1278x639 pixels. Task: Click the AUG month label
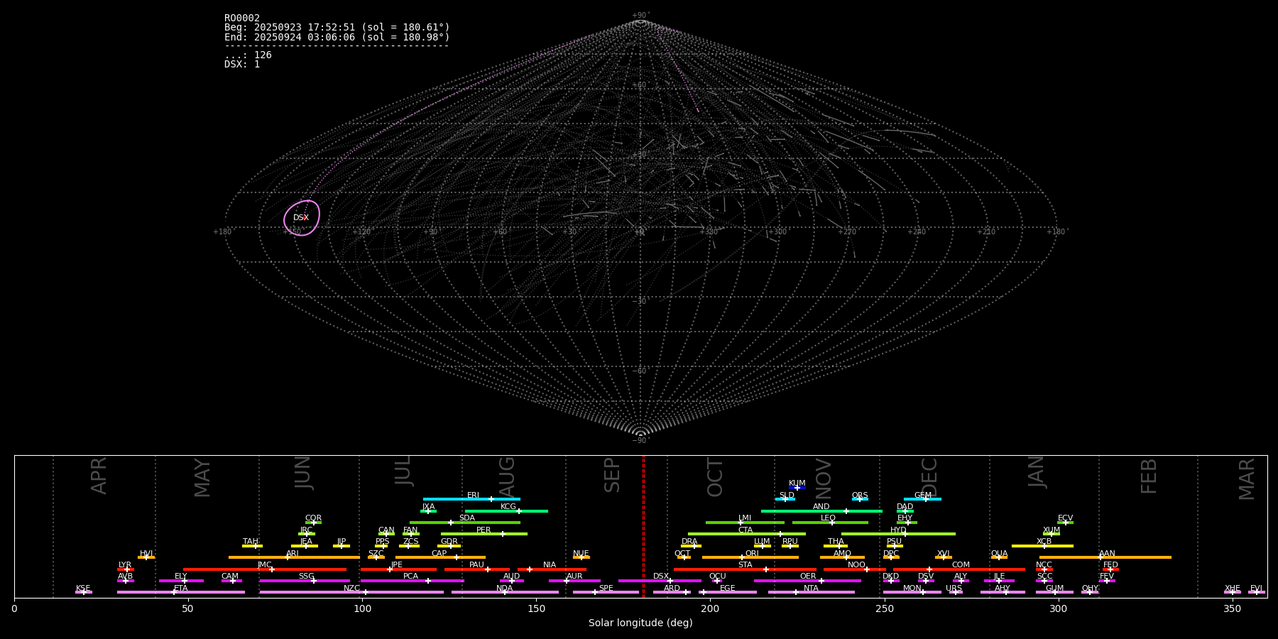click(506, 476)
